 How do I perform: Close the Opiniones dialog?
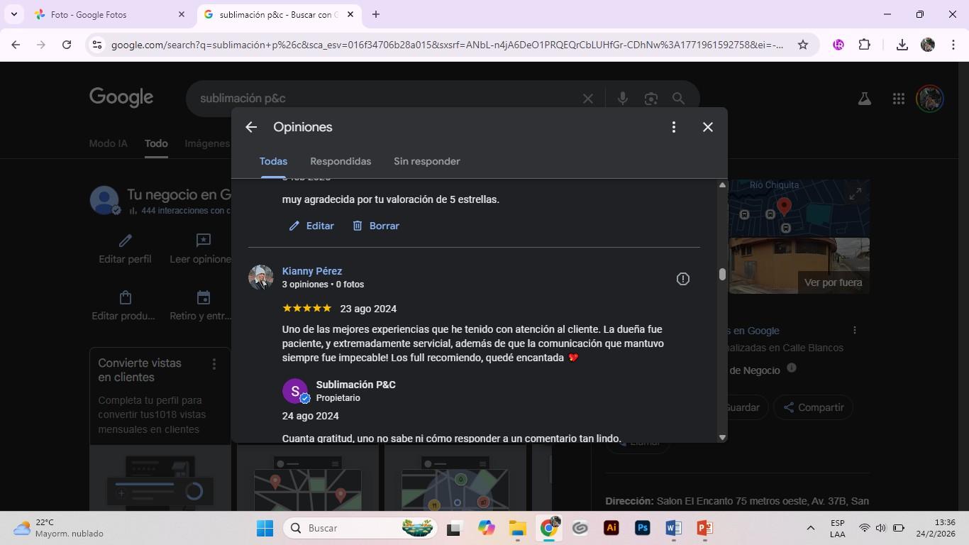(708, 127)
